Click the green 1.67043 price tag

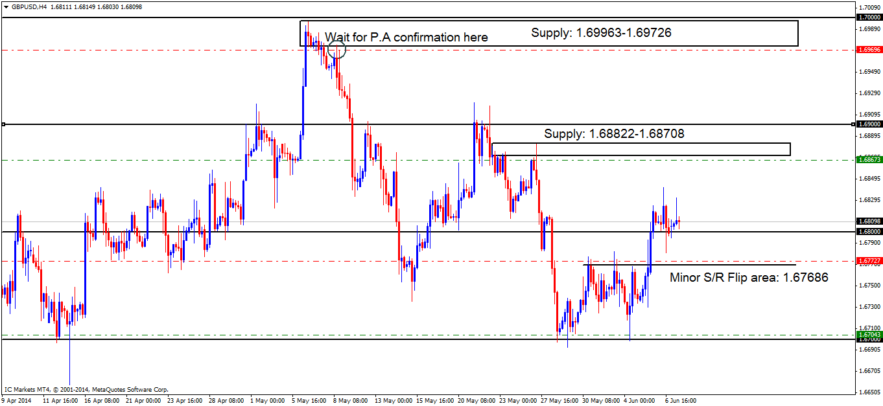[869, 334]
